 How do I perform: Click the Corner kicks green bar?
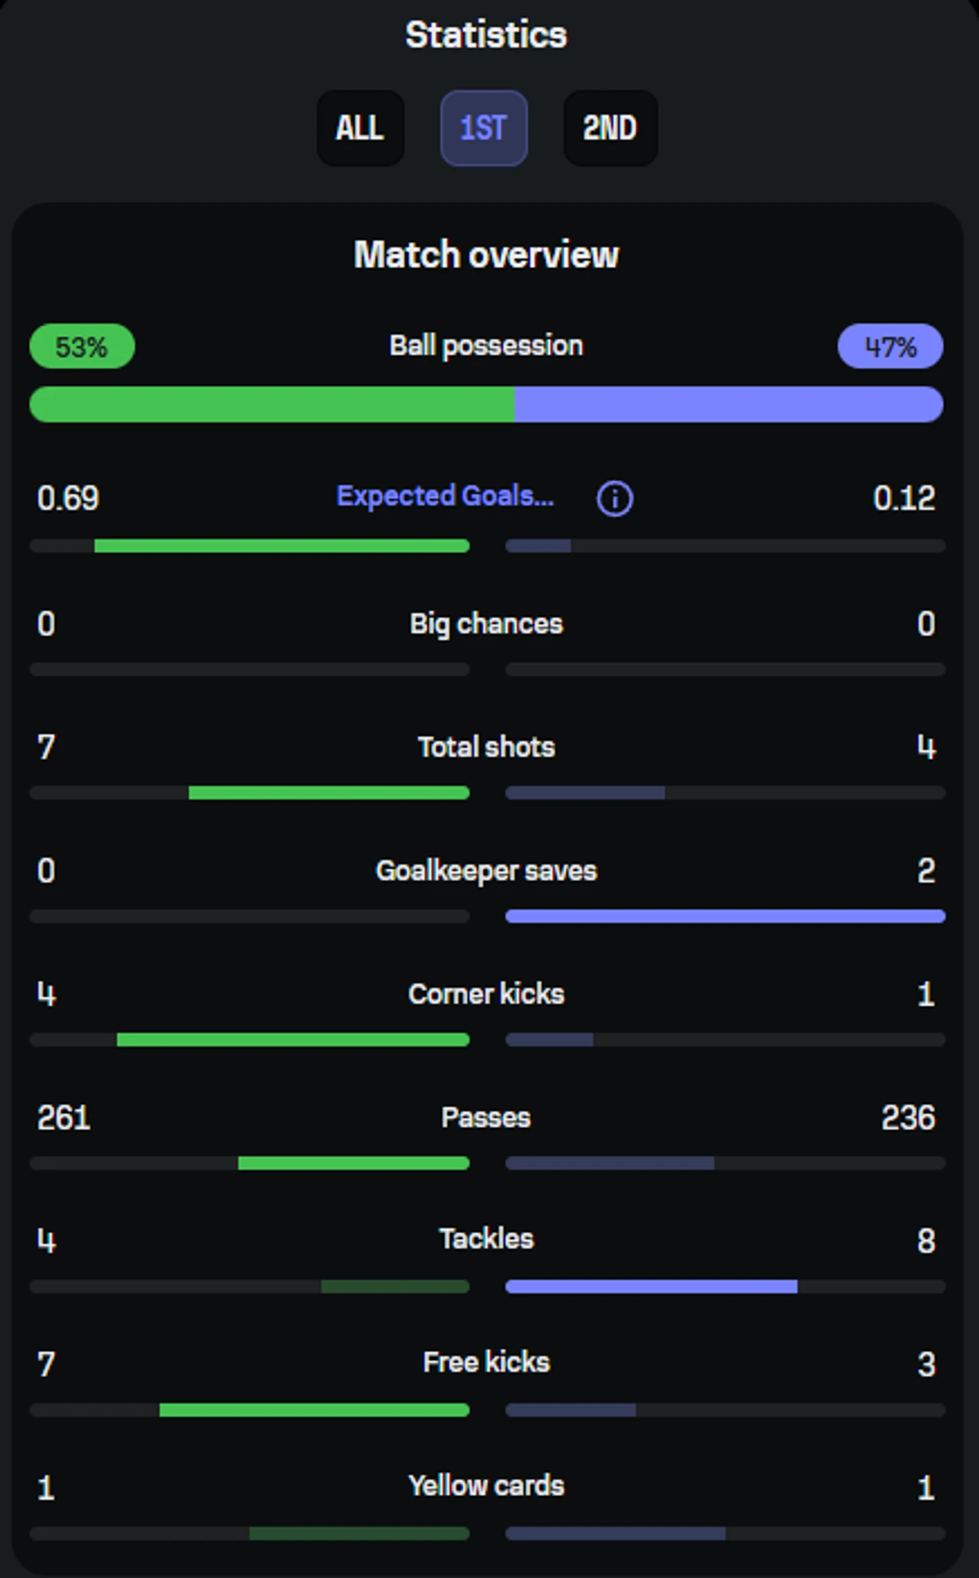click(x=293, y=1040)
